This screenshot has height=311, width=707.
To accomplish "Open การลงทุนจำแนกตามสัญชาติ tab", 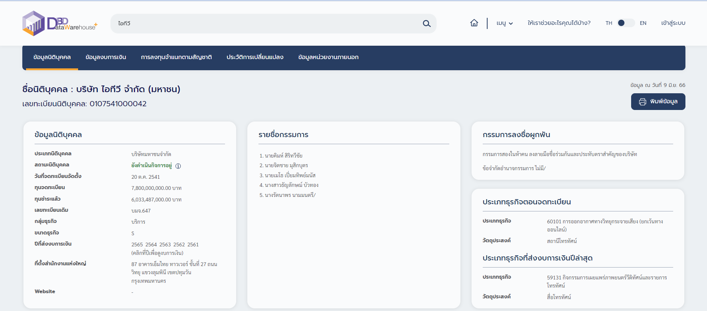I will (176, 57).
